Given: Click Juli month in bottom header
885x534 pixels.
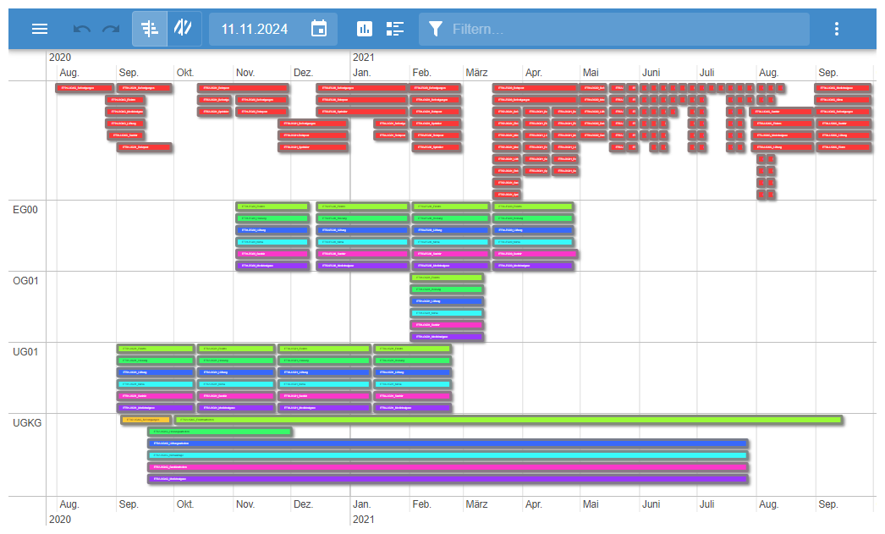Looking at the screenshot, I should pos(706,504).
